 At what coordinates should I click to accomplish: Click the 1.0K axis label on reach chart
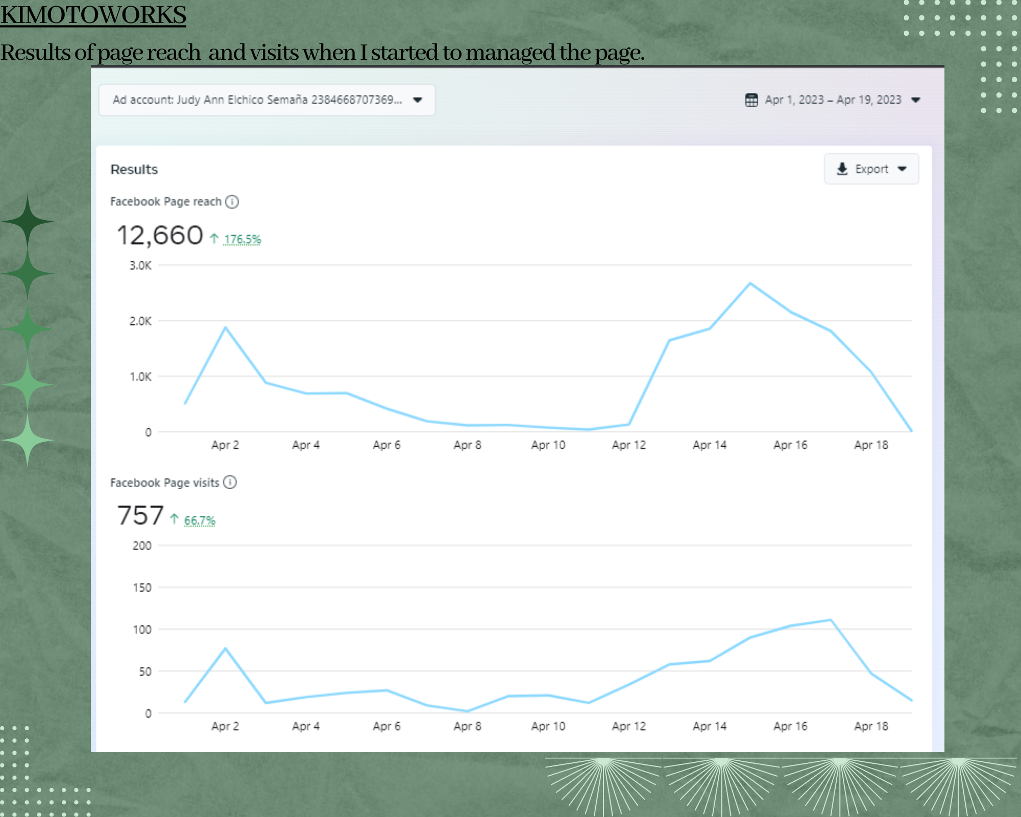pyautogui.click(x=140, y=377)
